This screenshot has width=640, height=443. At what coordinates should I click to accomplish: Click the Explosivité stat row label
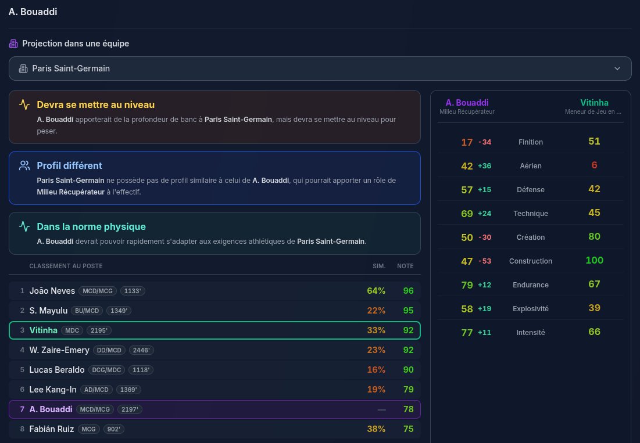click(x=531, y=308)
